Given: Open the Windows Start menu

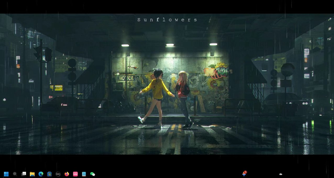Looking at the screenshot, I should [6, 174].
